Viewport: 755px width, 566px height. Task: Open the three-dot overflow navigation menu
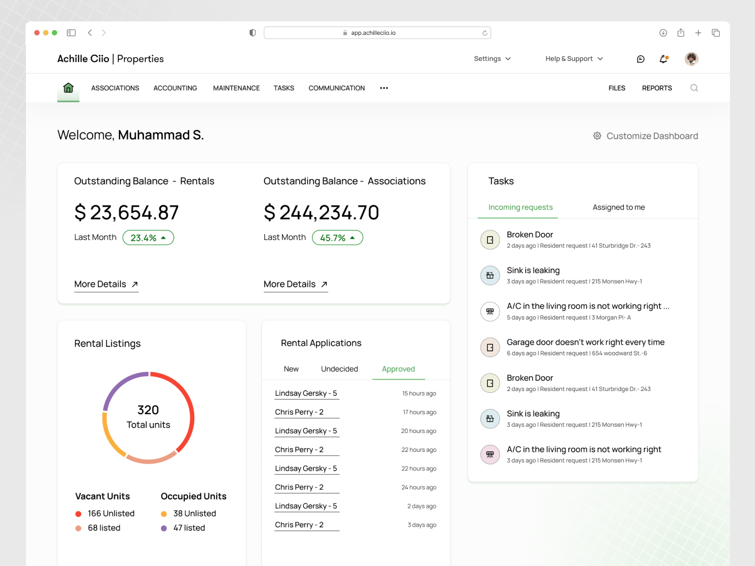384,88
